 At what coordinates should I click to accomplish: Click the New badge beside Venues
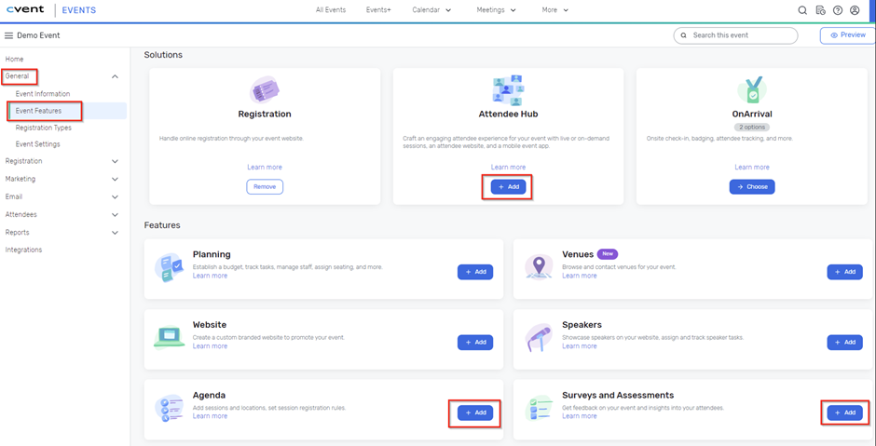pos(608,254)
